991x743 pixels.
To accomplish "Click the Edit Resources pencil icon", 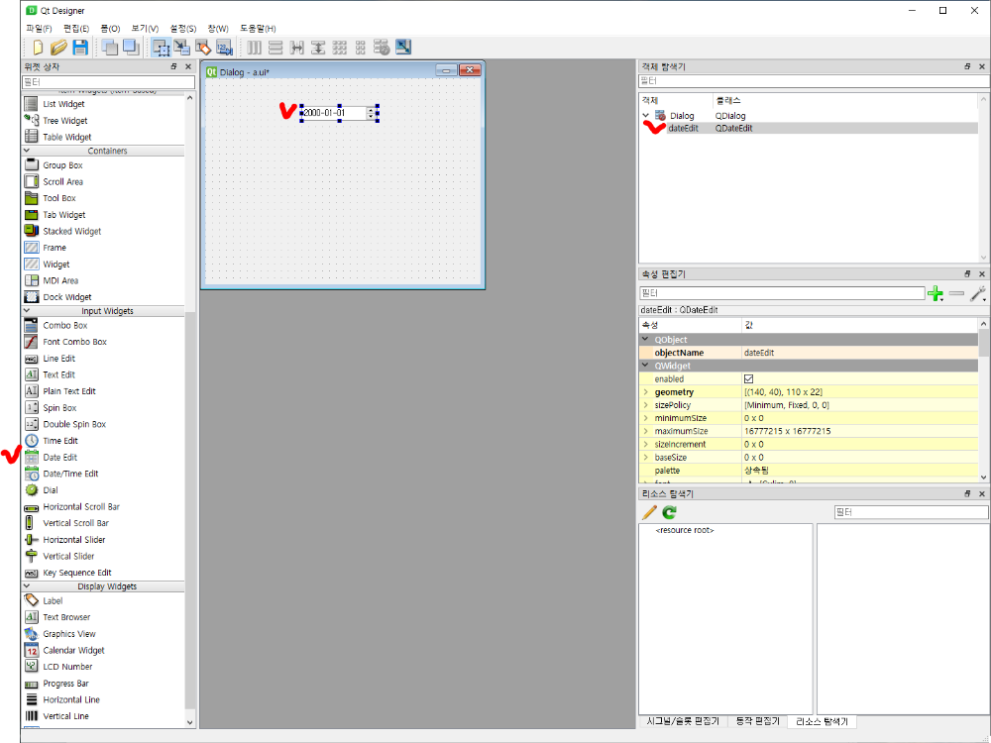I will tap(649, 512).
